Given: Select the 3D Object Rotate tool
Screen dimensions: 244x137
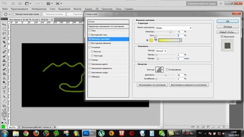Looking at the screenshot, I should [4, 106].
